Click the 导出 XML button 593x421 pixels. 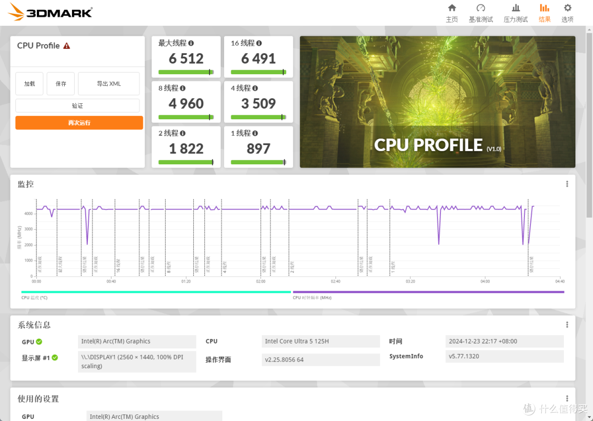pos(109,84)
